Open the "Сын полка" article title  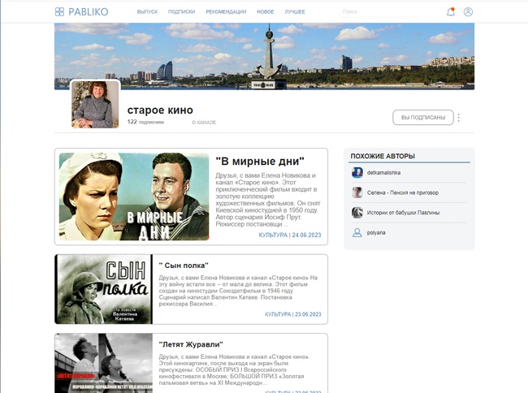click(x=184, y=266)
